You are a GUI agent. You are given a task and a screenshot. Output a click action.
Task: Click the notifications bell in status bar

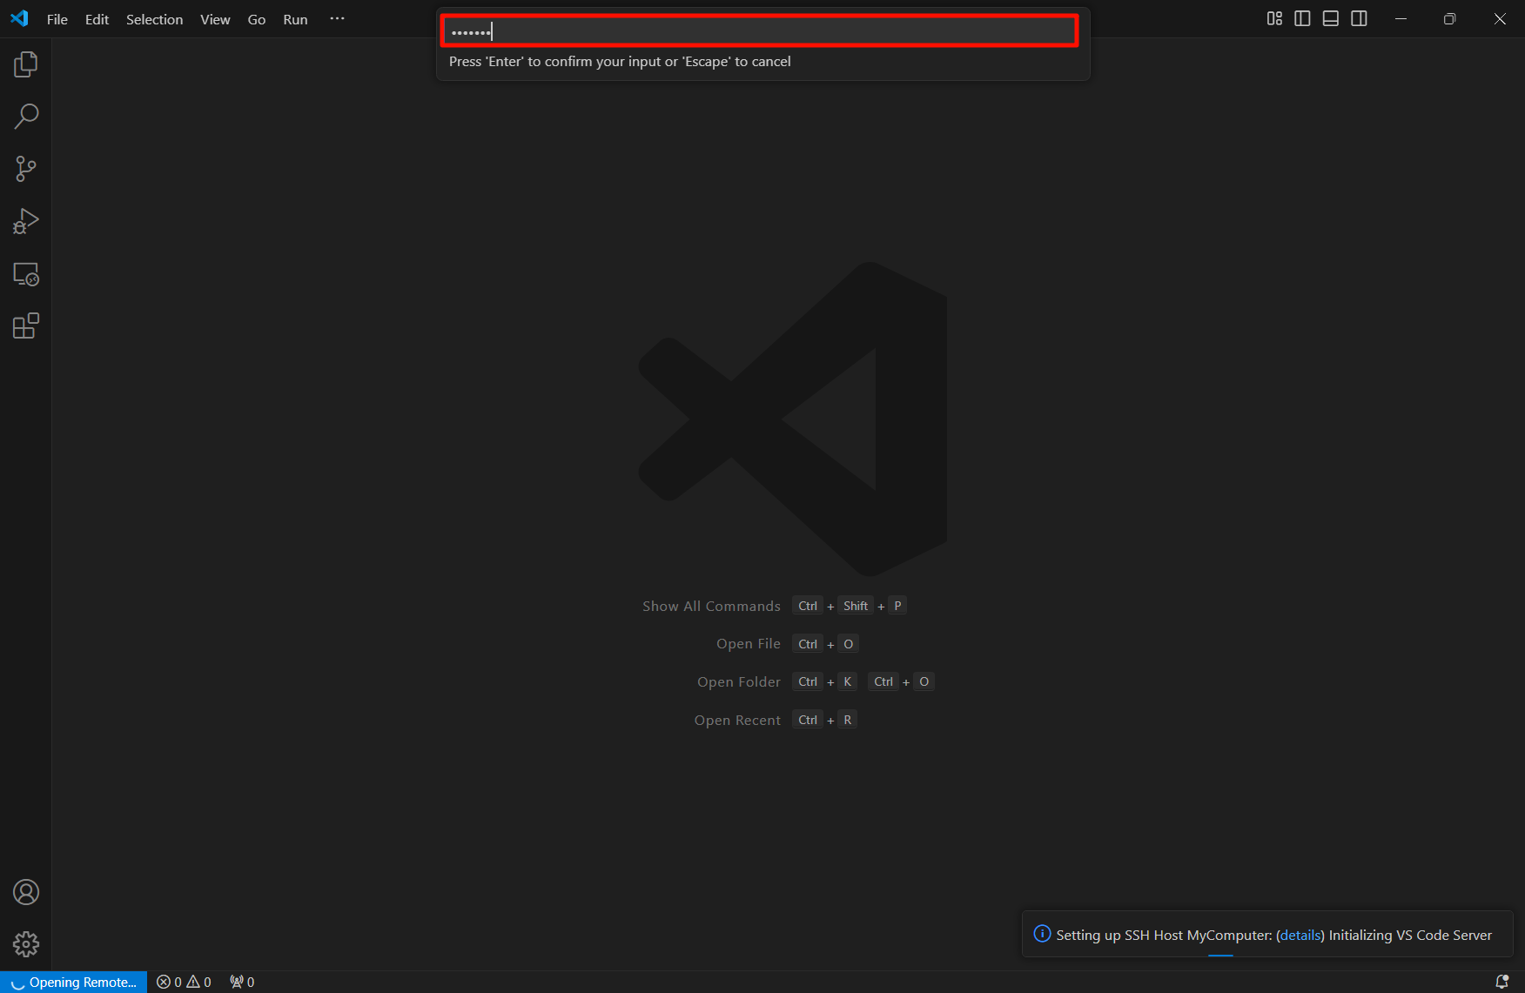tap(1501, 982)
